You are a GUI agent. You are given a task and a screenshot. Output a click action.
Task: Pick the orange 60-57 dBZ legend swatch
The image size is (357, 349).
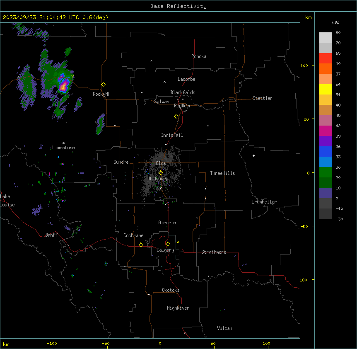[326, 68]
